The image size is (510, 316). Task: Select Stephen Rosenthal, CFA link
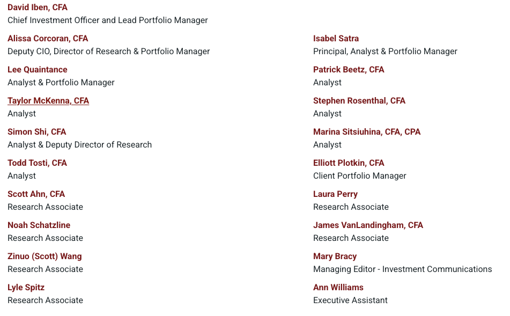point(359,101)
